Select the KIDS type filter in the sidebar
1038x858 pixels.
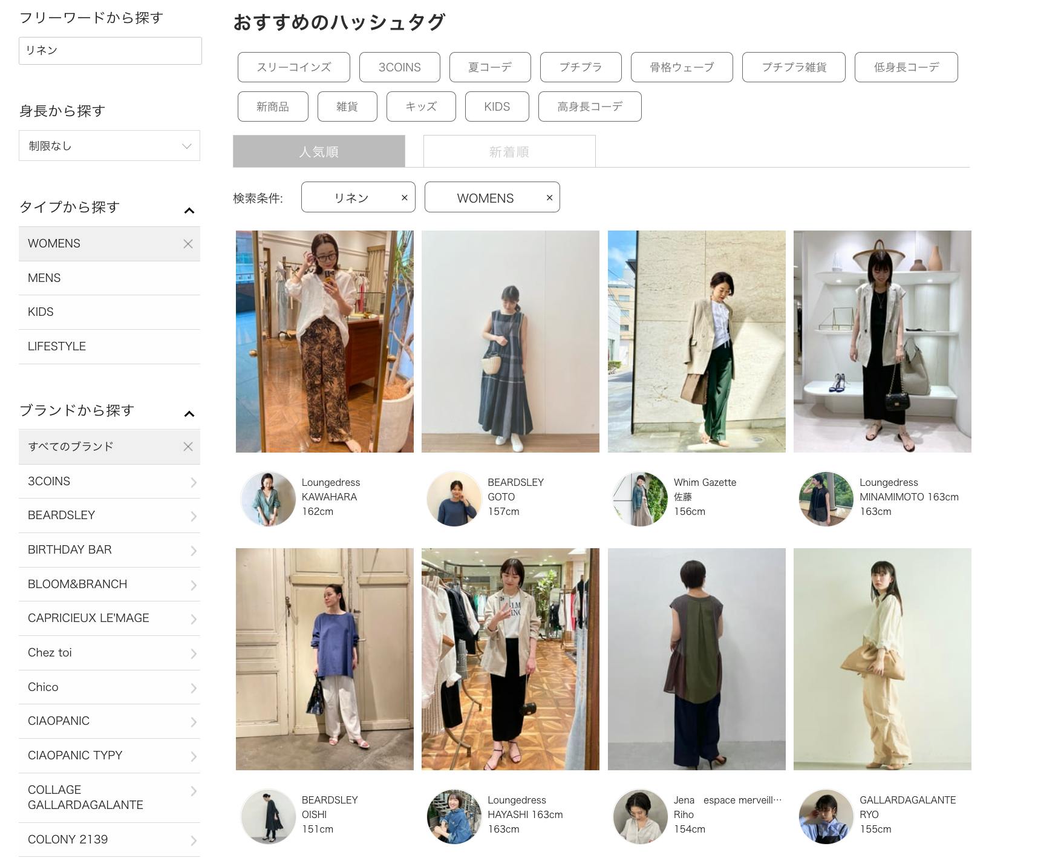click(109, 312)
